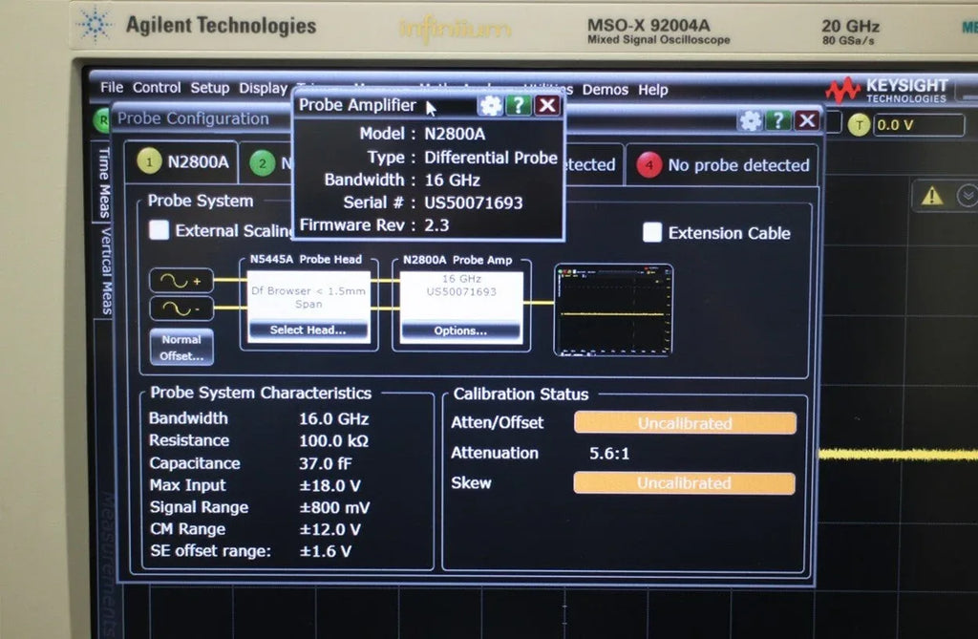This screenshot has height=639, width=978.
Task: Open Probe Configuration help icon
Action: [x=777, y=120]
